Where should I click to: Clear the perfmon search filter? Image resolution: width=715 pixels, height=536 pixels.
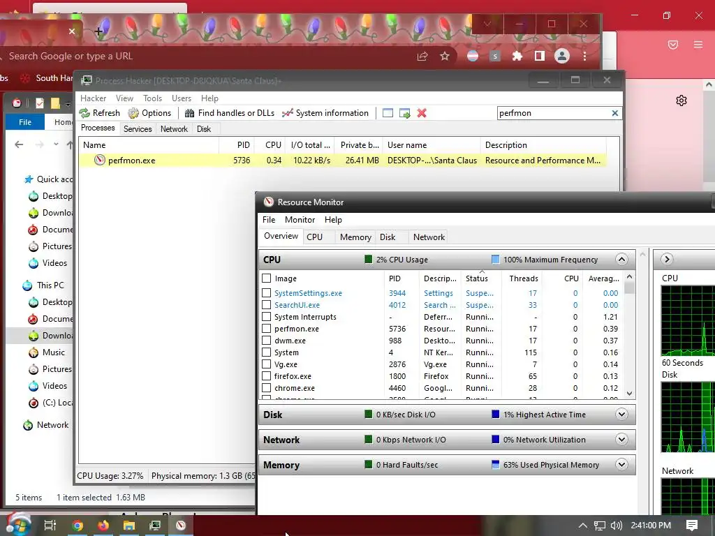pos(614,113)
